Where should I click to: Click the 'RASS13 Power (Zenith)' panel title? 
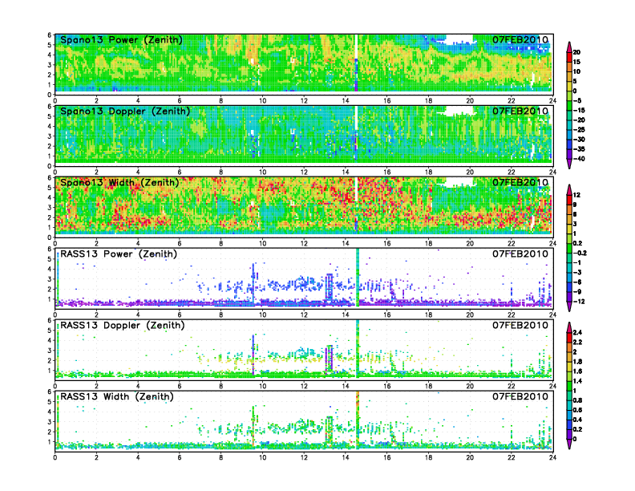pyautogui.click(x=118, y=254)
